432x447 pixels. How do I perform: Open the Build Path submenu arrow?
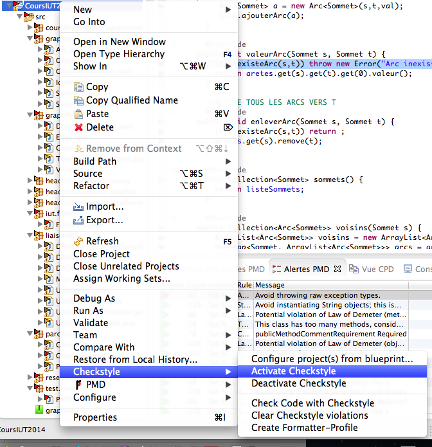click(x=228, y=161)
